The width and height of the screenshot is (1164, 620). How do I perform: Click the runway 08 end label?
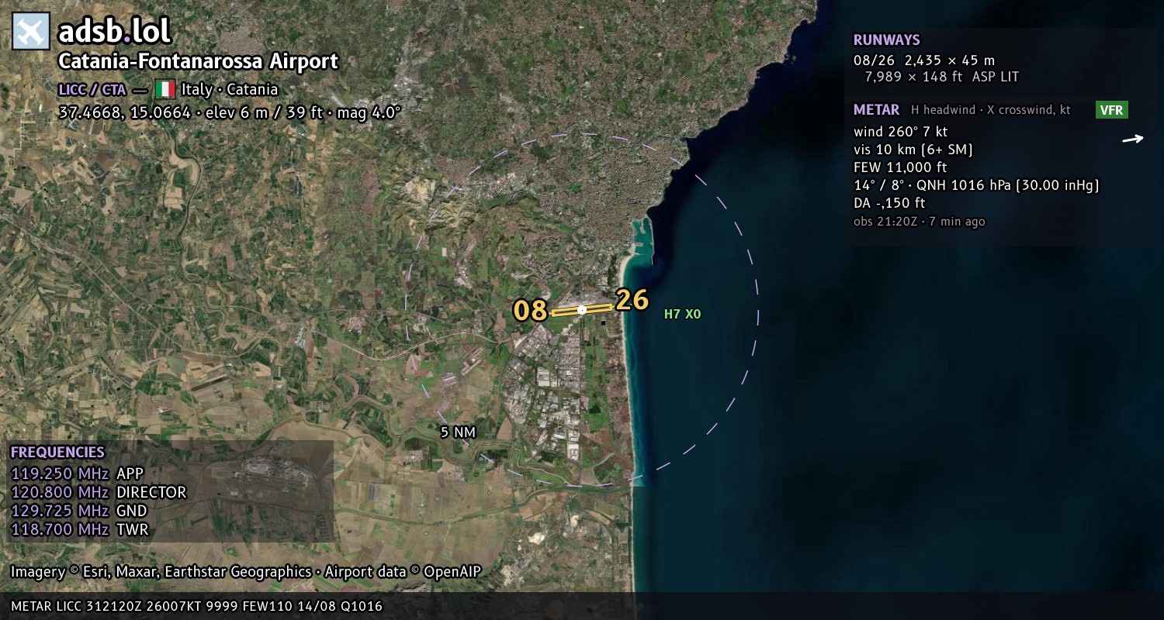(x=531, y=311)
